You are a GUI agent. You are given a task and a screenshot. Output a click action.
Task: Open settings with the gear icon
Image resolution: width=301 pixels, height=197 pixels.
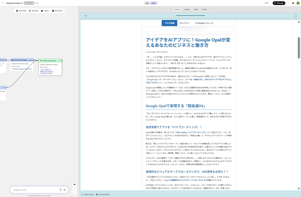(x=293, y=3)
